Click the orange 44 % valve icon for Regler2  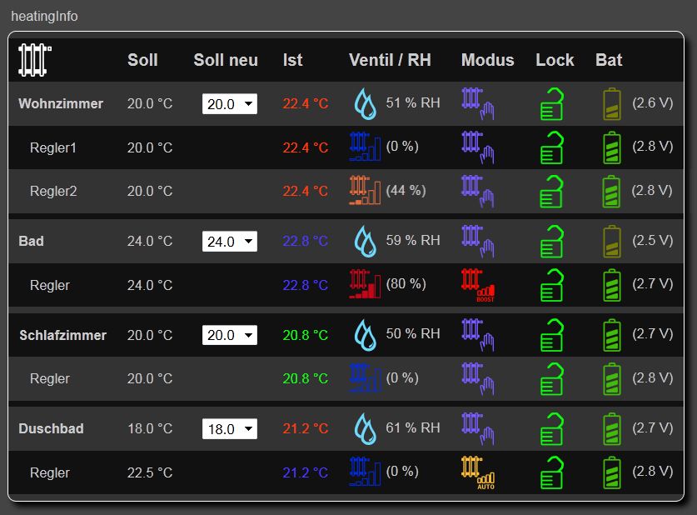pos(365,190)
